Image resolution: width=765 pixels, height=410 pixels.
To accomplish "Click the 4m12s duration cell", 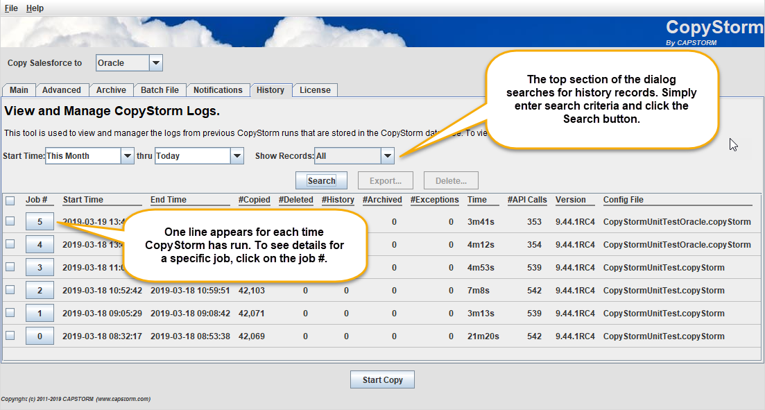I will click(x=481, y=244).
